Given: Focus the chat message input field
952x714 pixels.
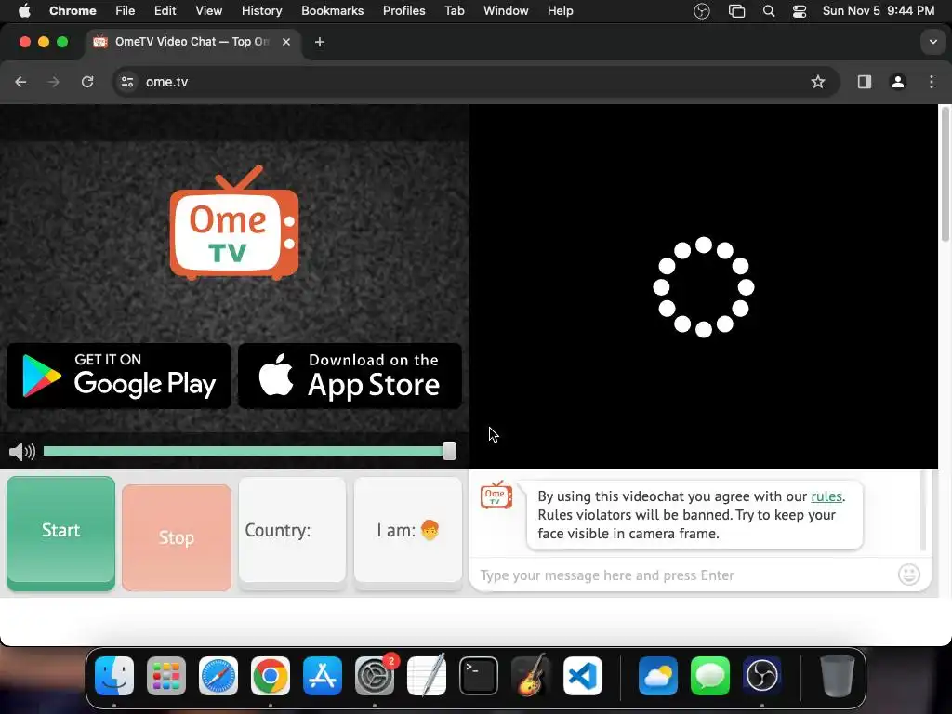Looking at the screenshot, I should [686, 575].
